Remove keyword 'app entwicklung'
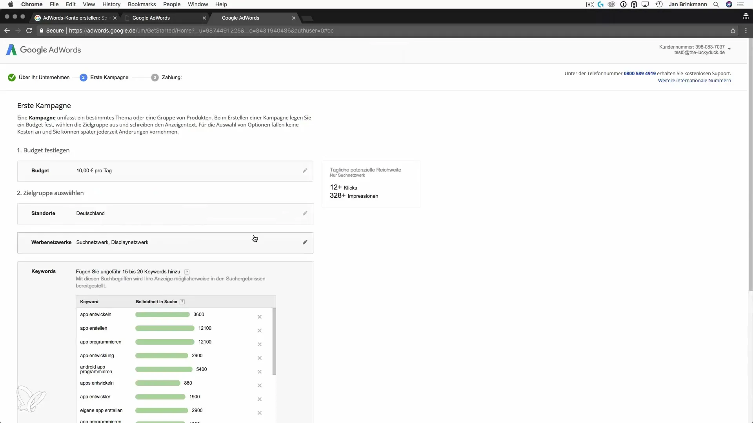 point(259,358)
